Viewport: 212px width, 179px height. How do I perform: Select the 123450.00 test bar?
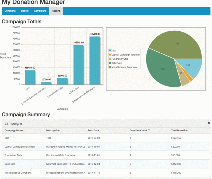click(x=30, y=77)
